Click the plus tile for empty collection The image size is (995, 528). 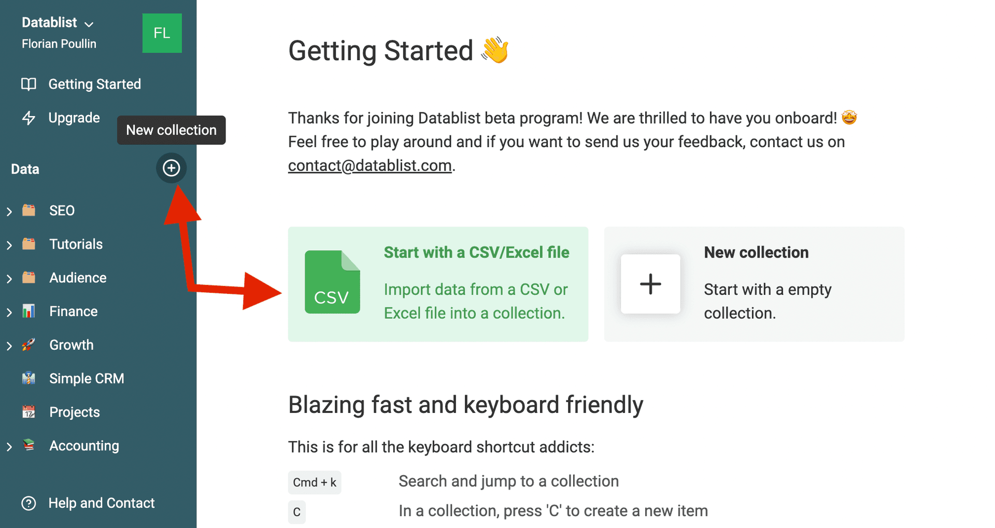pyautogui.click(x=650, y=284)
